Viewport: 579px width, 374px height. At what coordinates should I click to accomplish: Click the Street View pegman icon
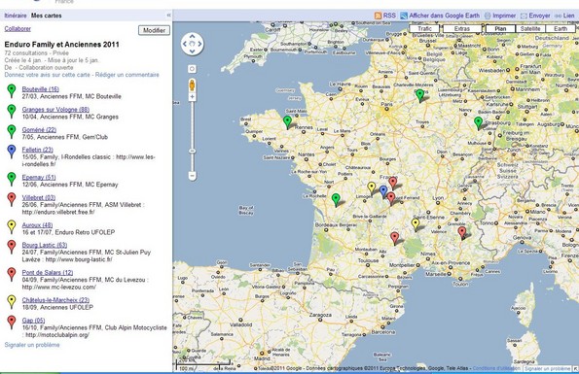point(192,85)
